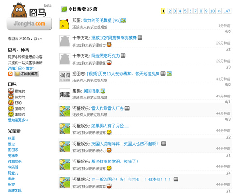Click the 订阅到邮箱 email subscribe button
This screenshot has width=243, height=194.
[27, 74]
